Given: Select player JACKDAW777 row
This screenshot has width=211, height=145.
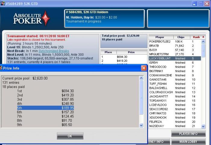Looking at the screenshot, I should tap(175, 96).
